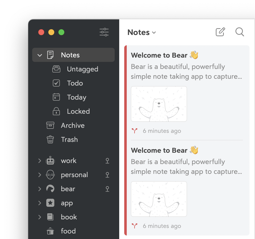255x239 pixels.
Task: Create a new note with compose icon
Action: (x=220, y=32)
